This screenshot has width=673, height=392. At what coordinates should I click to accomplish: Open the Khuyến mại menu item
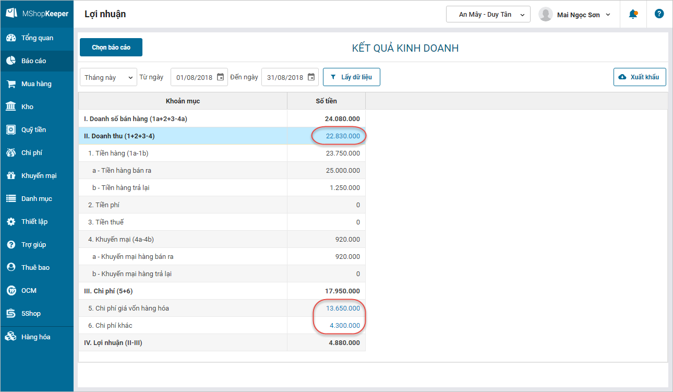click(x=37, y=176)
